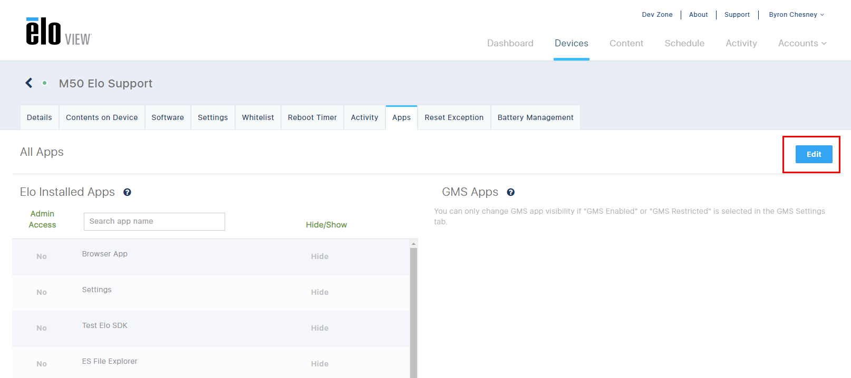Open help icon beside GMS Apps
The width and height of the screenshot is (851, 378).
point(510,192)
